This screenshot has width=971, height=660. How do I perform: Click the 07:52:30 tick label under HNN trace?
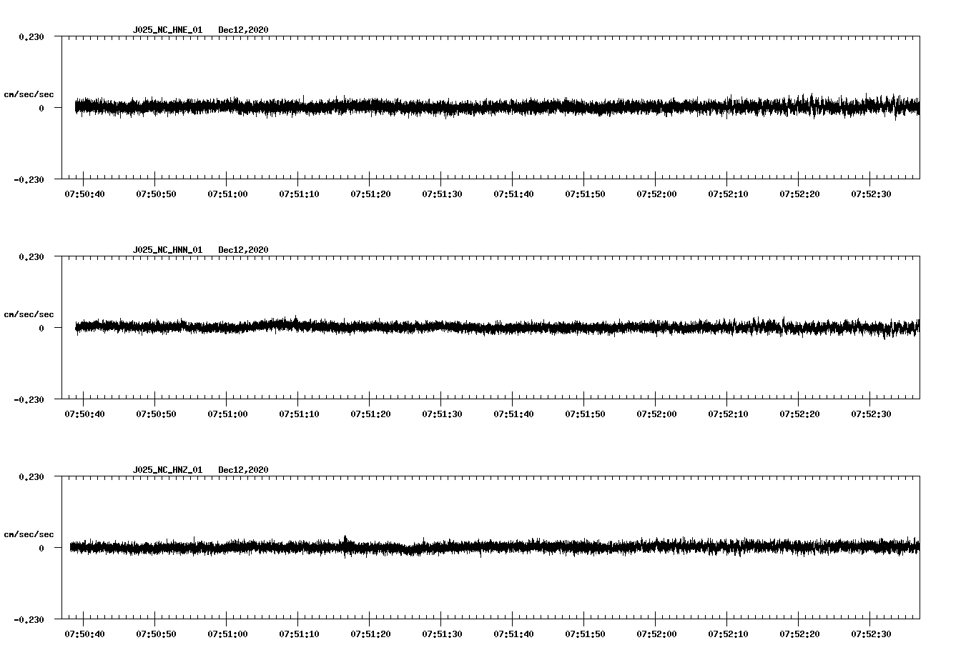tap(871, 413)
